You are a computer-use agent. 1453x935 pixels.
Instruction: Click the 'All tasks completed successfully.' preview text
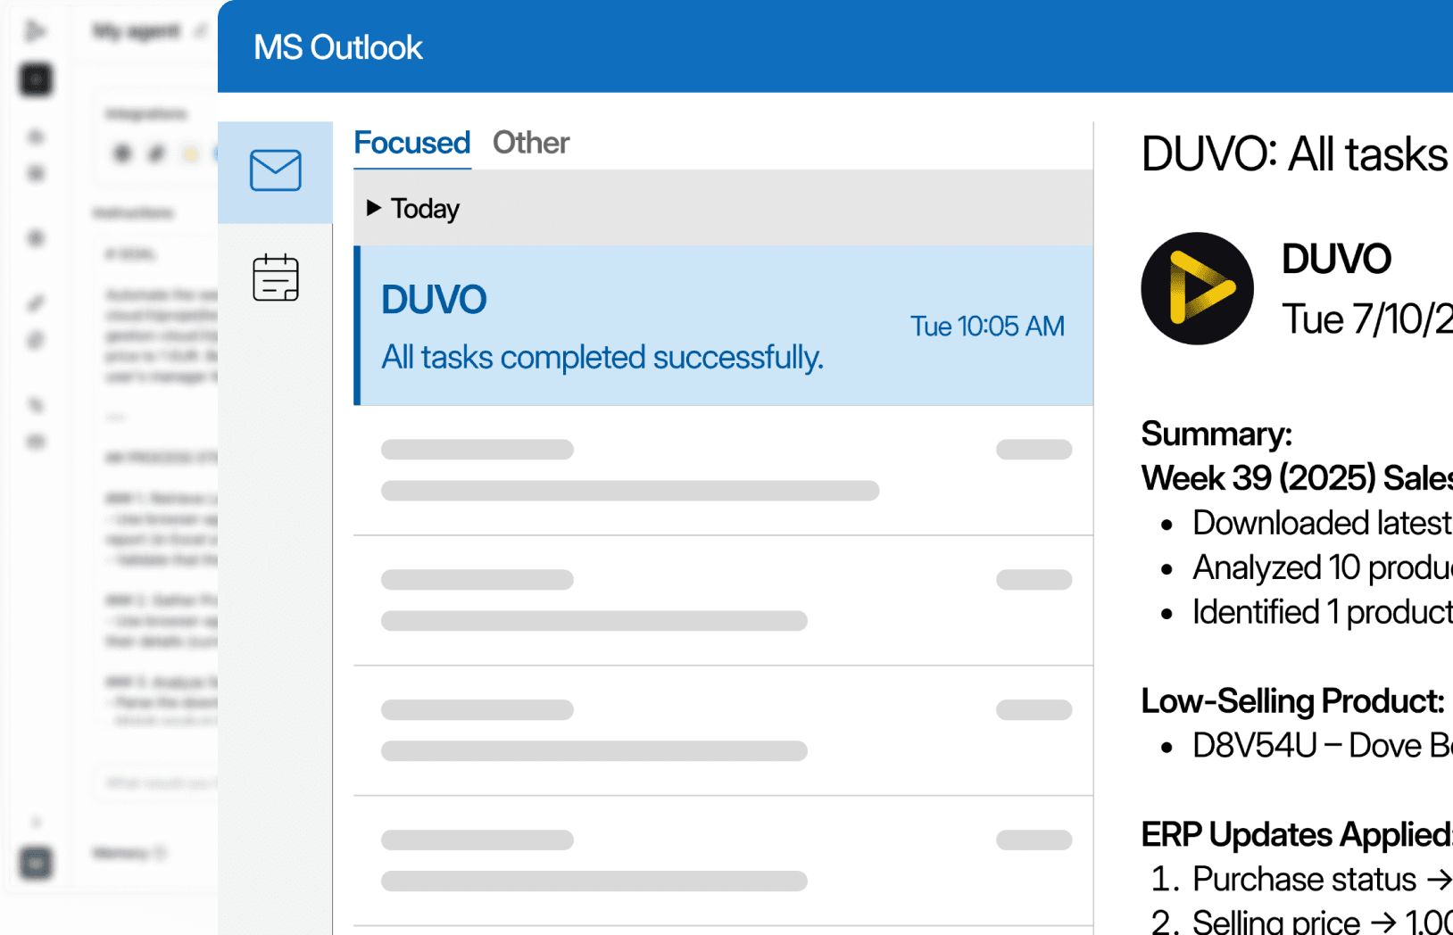[602, 357]
